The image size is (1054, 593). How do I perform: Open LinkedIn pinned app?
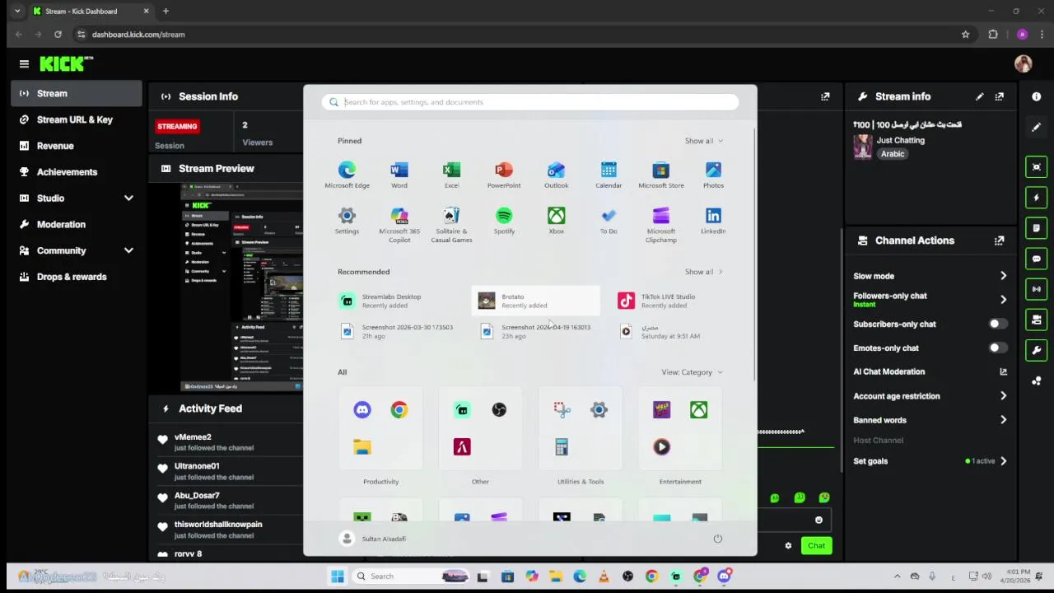(x=713, y=221)
